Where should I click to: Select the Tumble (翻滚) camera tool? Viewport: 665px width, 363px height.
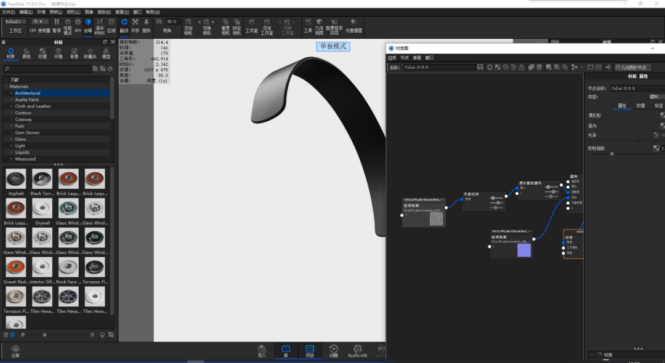coord(124,25)
